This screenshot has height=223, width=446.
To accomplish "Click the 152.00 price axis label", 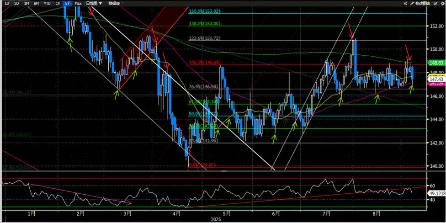I will pos(437,26).
